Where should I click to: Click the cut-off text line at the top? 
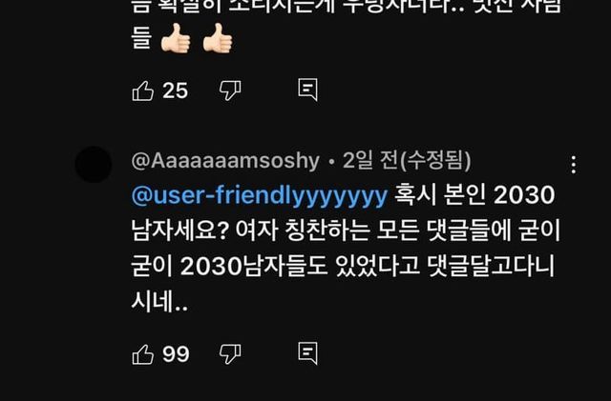[346, 7]
